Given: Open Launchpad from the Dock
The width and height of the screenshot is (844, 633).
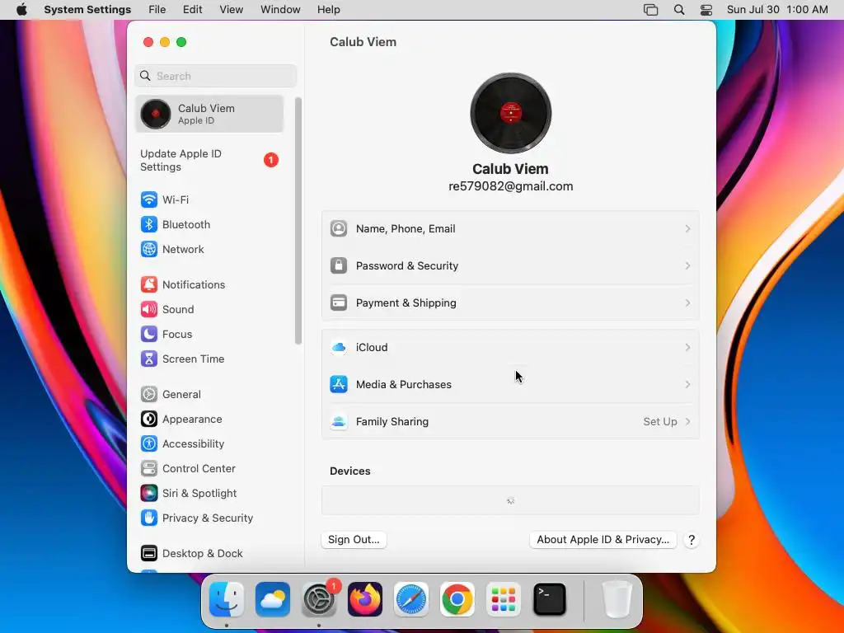Looking at the screenshot, I should (504, 599).
